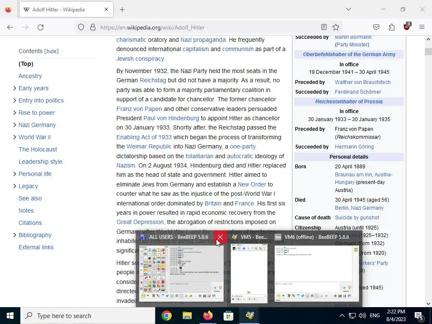Launch Google Chrome from taskbar

166,316
